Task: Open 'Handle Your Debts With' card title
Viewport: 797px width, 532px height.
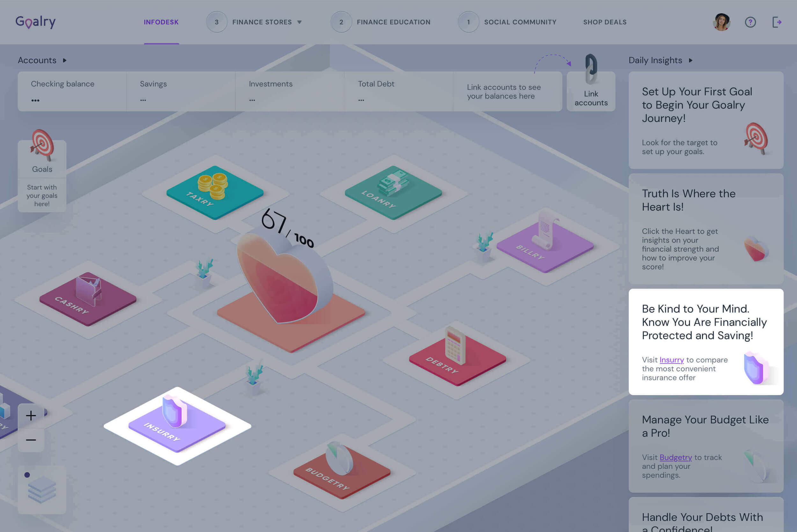Action: [702, 522]
